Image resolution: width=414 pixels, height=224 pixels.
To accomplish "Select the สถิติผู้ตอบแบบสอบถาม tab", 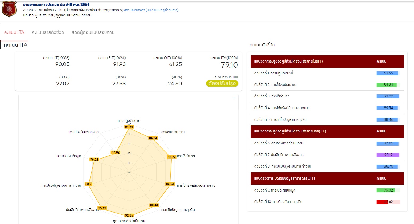I will (x=93, y=32).
